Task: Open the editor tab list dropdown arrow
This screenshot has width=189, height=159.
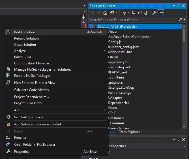Action: (x=85, y=6)
